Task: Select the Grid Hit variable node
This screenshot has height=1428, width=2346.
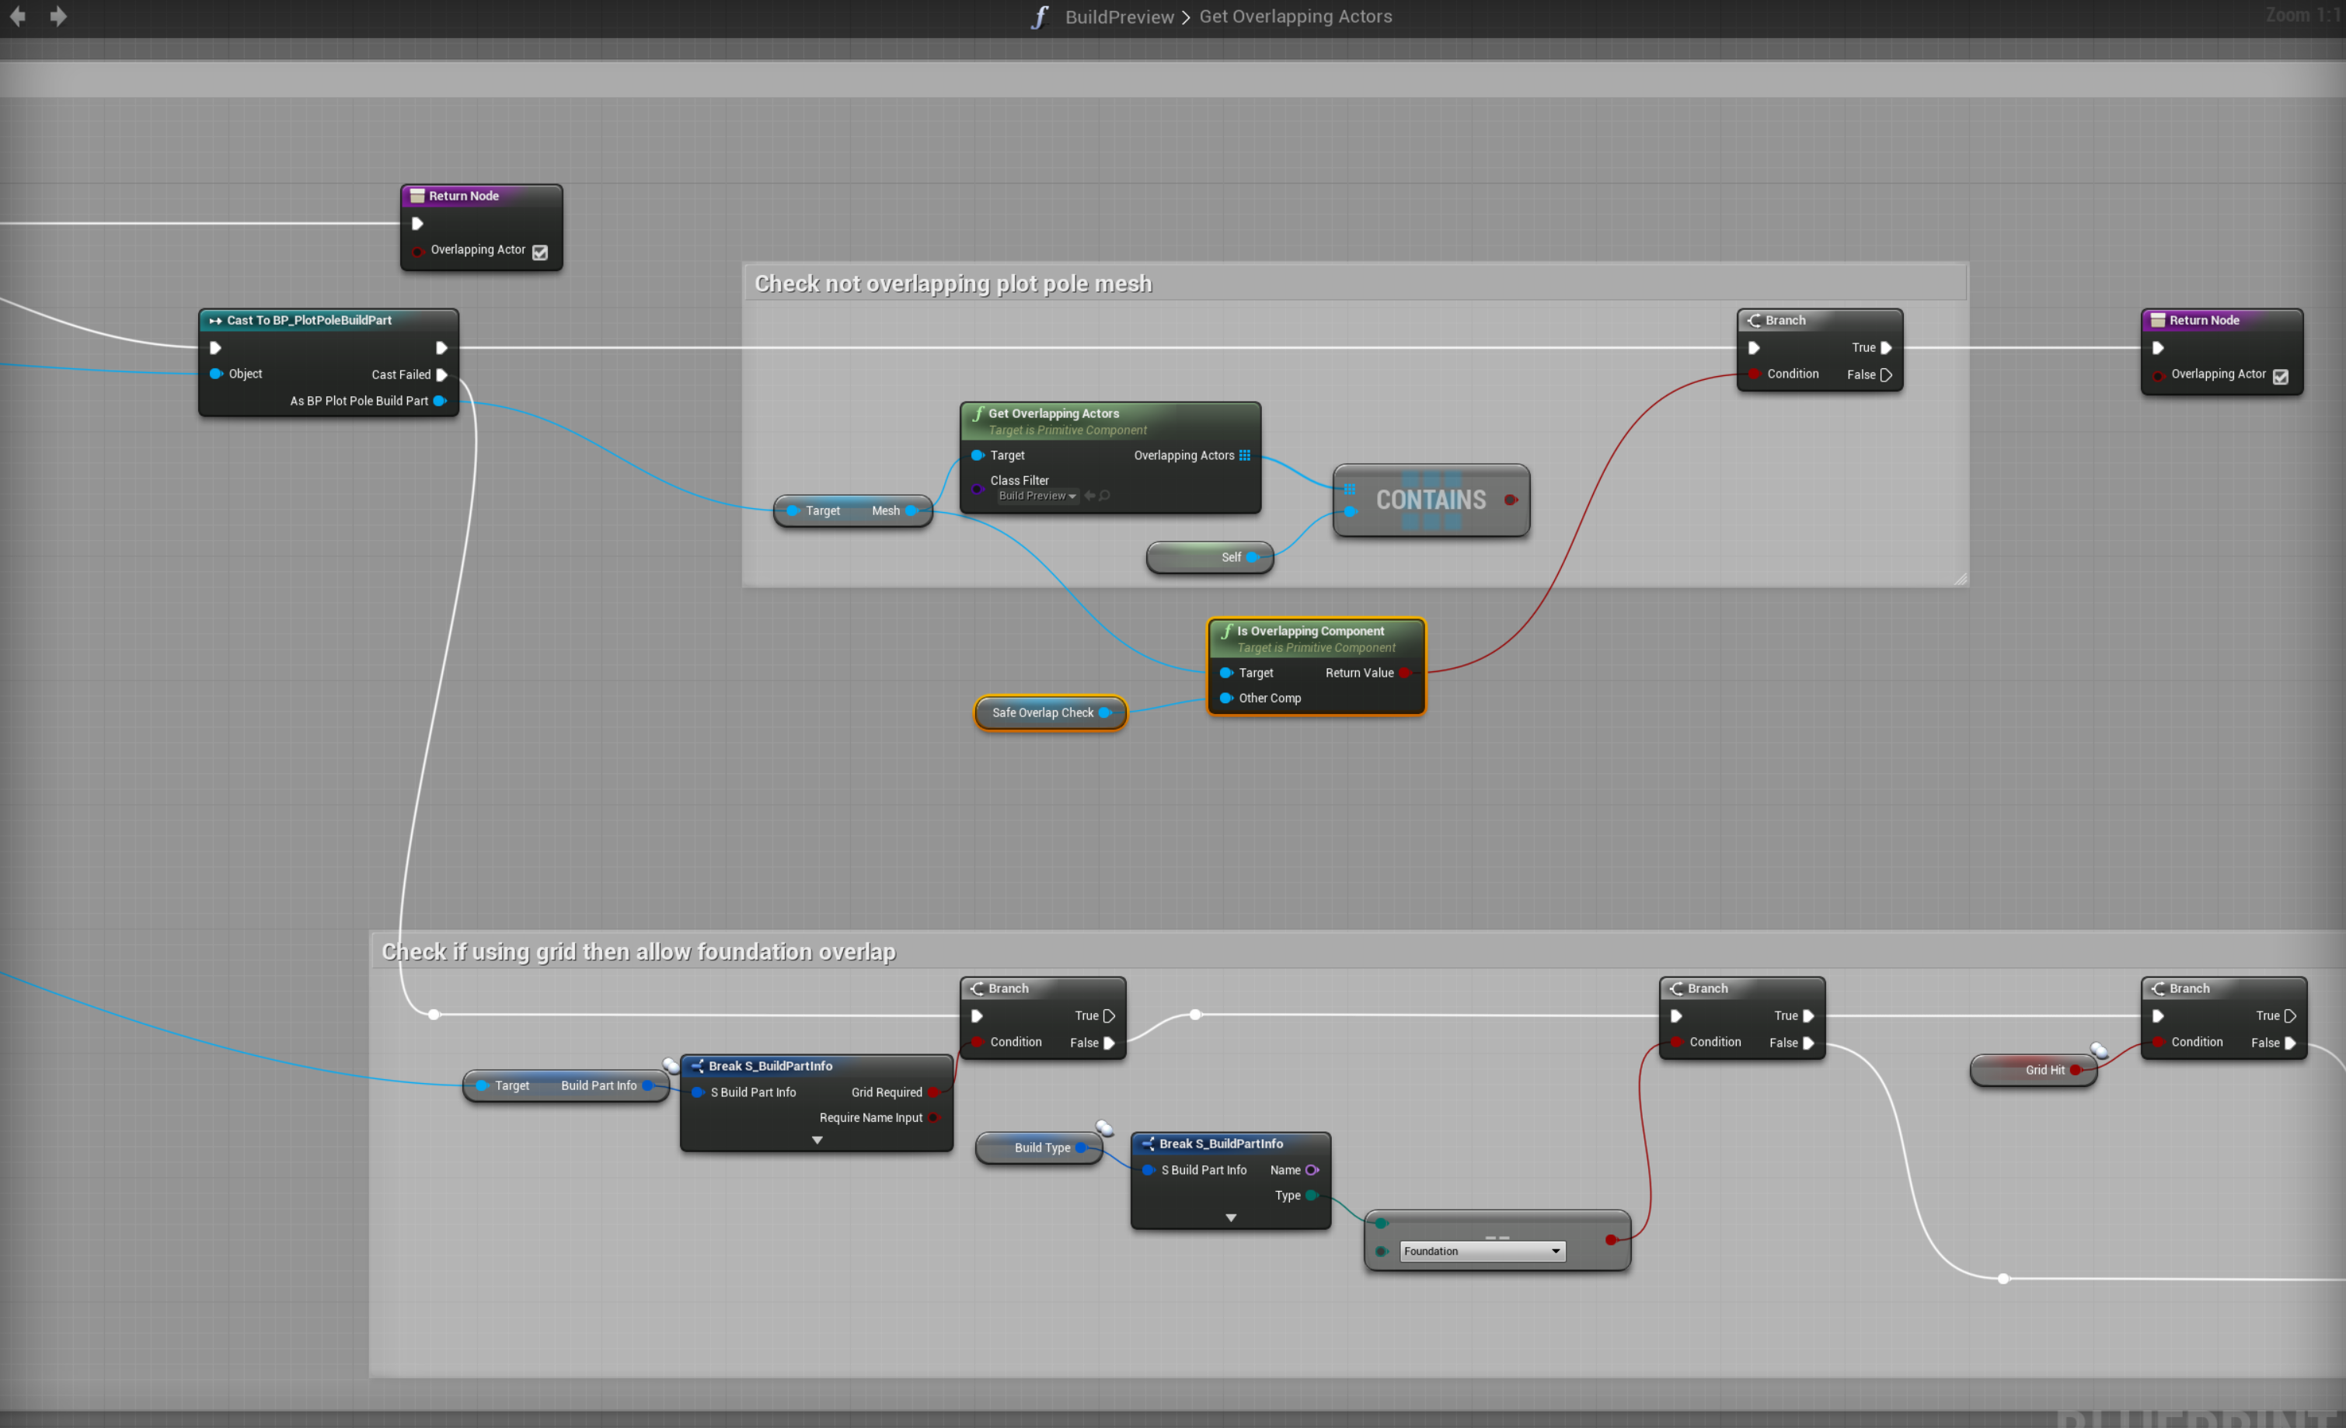Action: [2028, 1071]
